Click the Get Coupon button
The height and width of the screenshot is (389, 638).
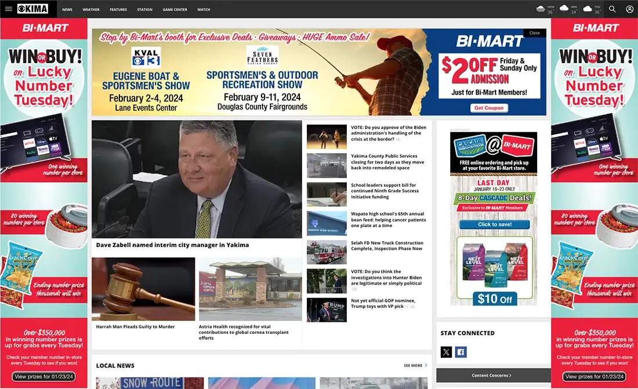pyautogui.click(x=489, y=108)
